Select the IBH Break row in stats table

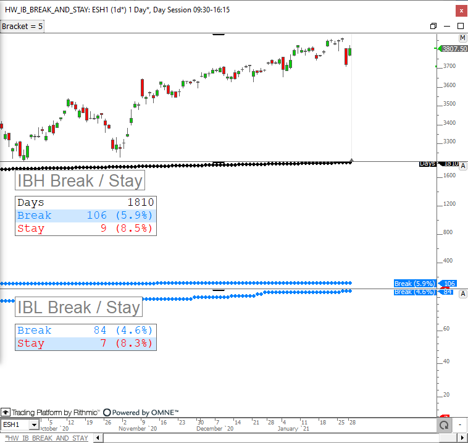pyautogui.click(x=85, y=216)
